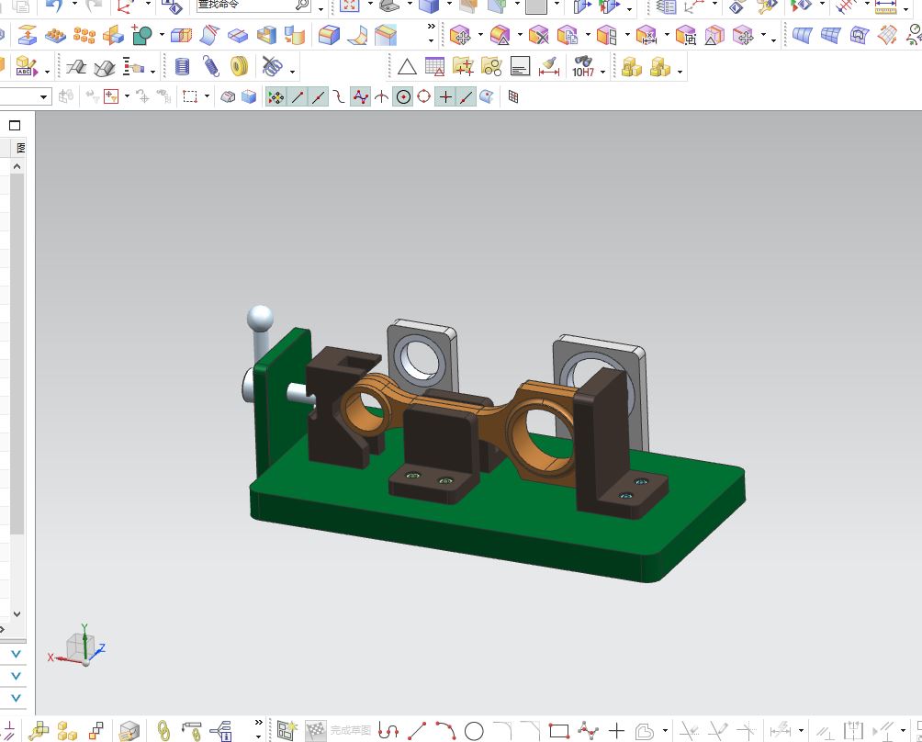Open the cylindrical compression spring tool
The image size is (922, 742).
coord(183,66)
